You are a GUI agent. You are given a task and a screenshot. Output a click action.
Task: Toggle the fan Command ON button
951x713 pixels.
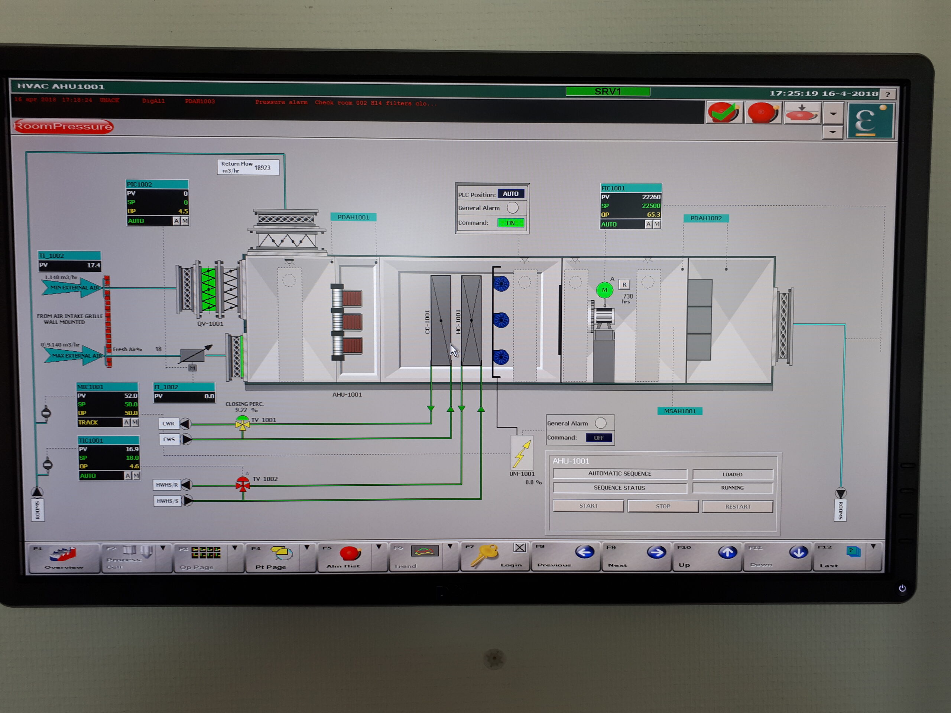(x=510, y=223)
